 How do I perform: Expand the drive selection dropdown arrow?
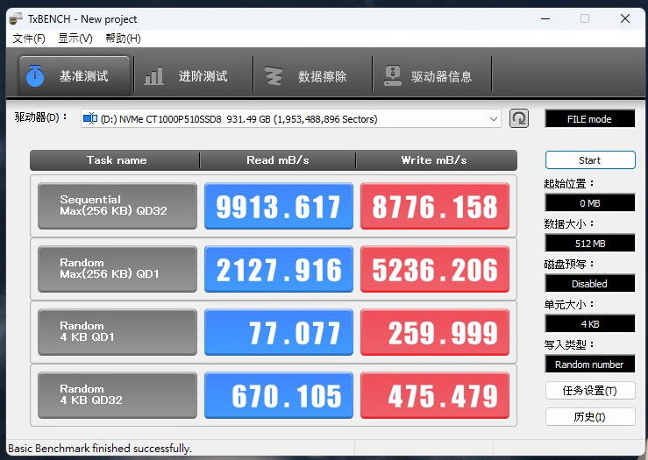494,119
